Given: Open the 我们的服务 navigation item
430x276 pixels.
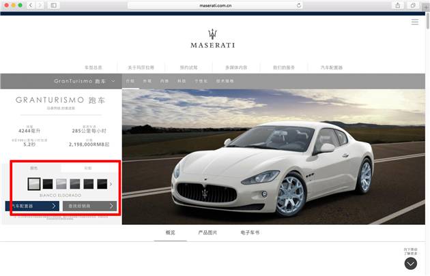Looking at the screenshot, I should [x=284, y=67].
